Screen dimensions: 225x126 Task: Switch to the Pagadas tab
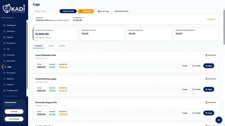62,46
